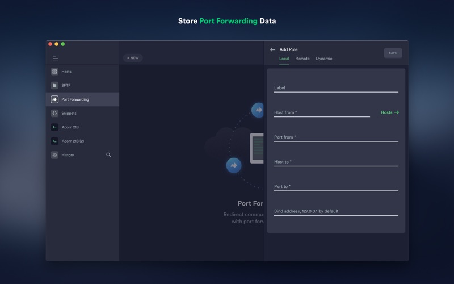The width and height of the screenshot is (454, 284).
Task: Open the Hosts arrow link
Action: point(389,112)
